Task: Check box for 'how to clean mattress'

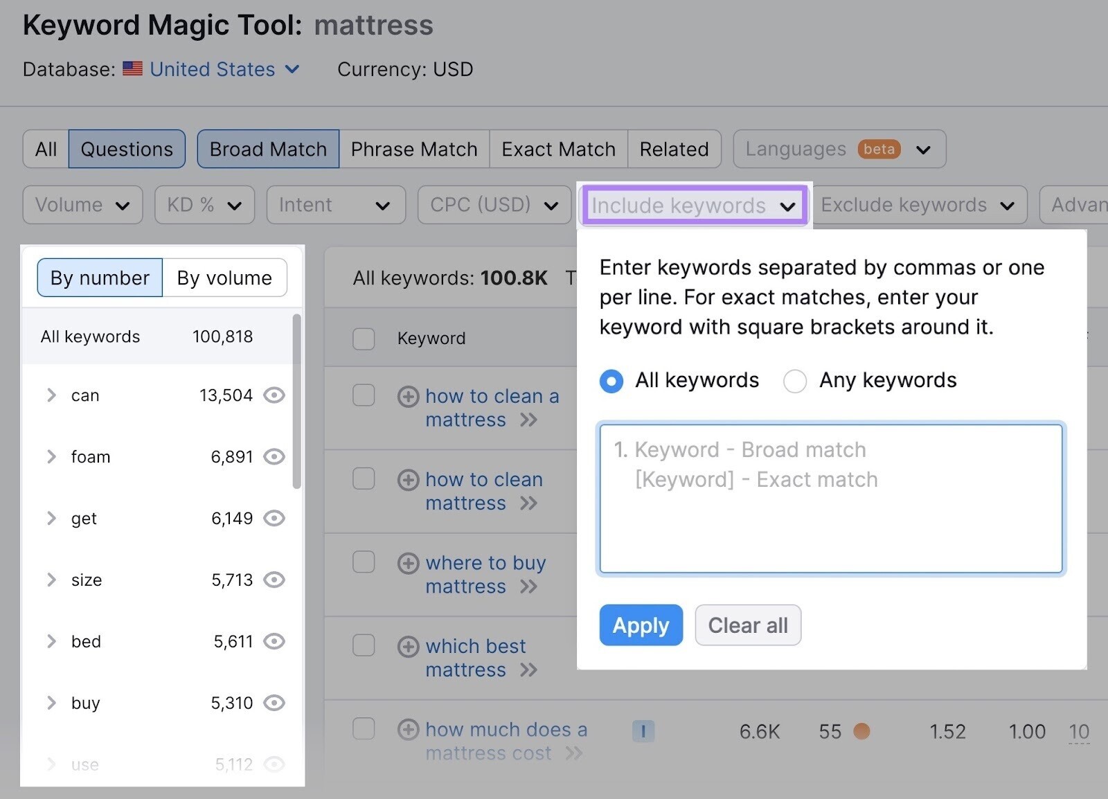Action: (364, 478)
